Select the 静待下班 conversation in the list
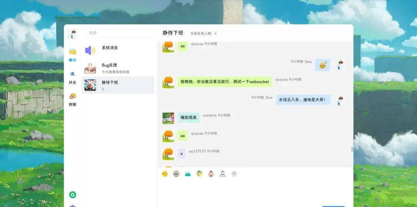 click(118, 85)
